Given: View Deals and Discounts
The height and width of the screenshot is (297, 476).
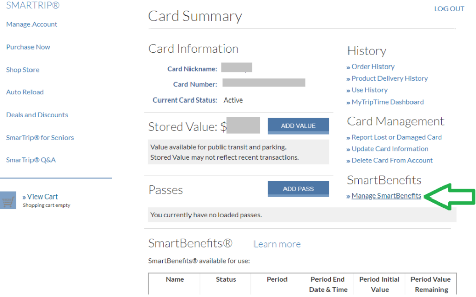Looking at the screenshot, I should click(x=37, y=115).
